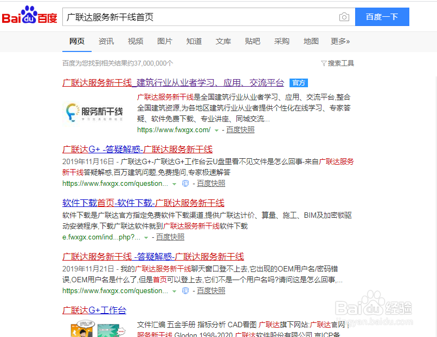Open 软件下载首页-软件下载 result title
437x337 pixels.
(143, 203)
